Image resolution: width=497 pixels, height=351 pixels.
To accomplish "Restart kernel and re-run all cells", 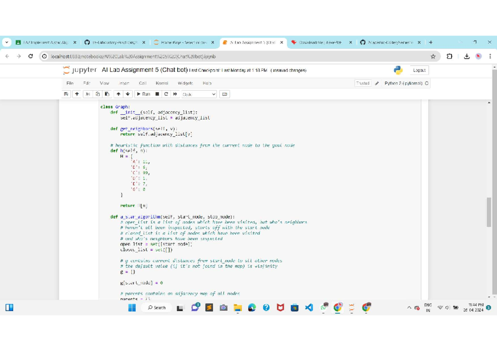I will click(175, 94).
